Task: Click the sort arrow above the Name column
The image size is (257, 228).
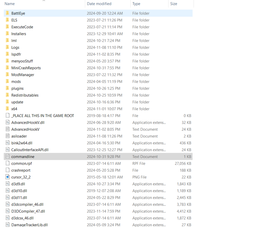Action: pos(43,1)
